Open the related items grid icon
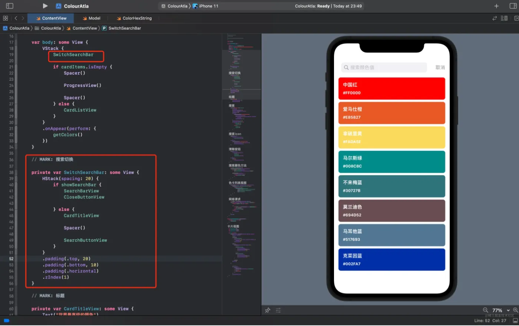519x326 pixels. pos(5,18)
